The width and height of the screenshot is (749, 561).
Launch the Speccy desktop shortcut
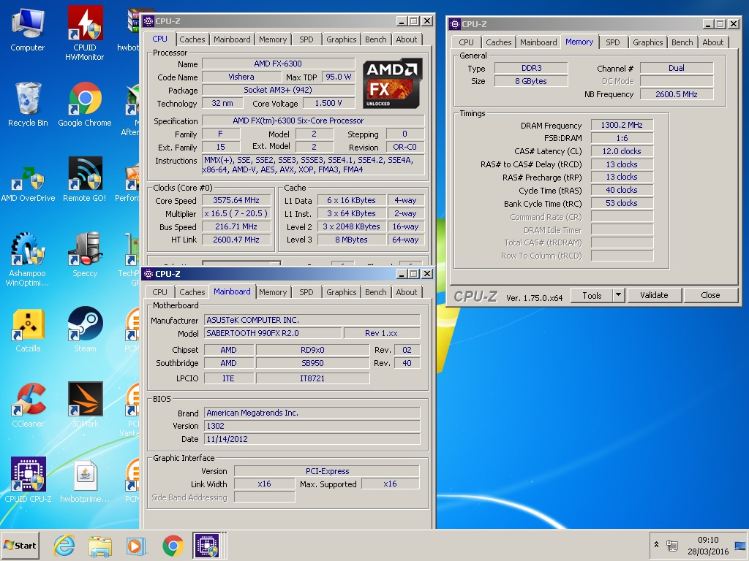(85, 254)
